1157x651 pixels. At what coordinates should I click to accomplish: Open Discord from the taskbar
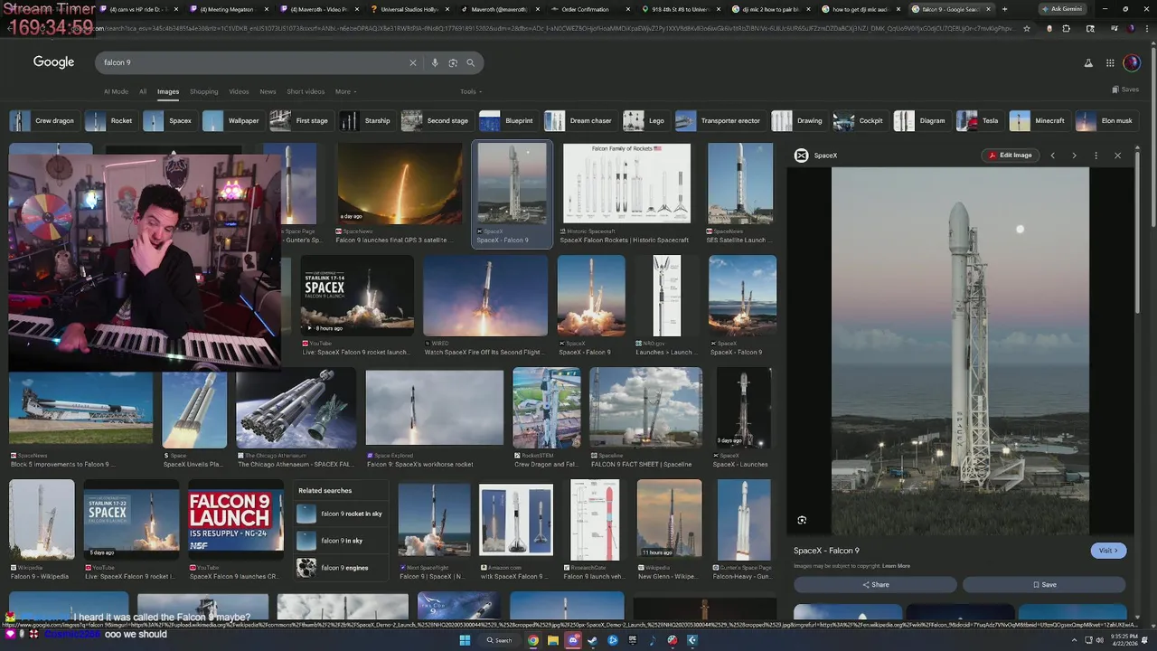click(x=573, y=640)
